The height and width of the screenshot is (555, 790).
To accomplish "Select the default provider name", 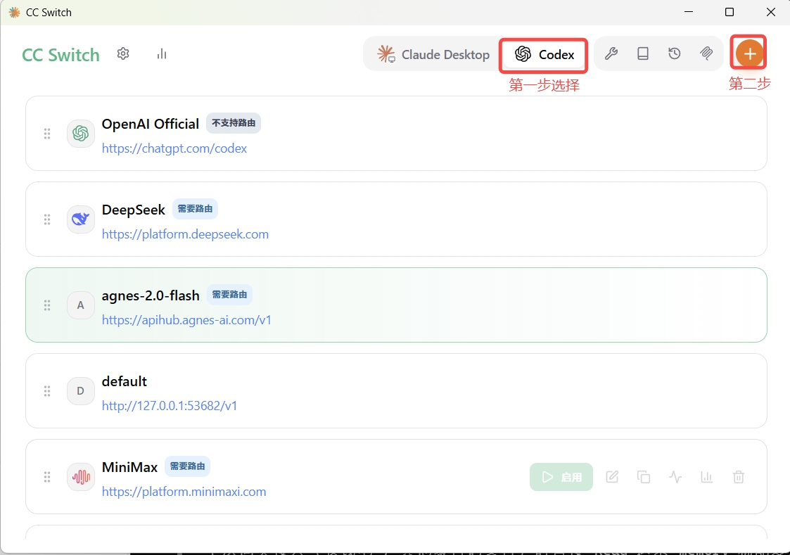I will click(125, 381).
